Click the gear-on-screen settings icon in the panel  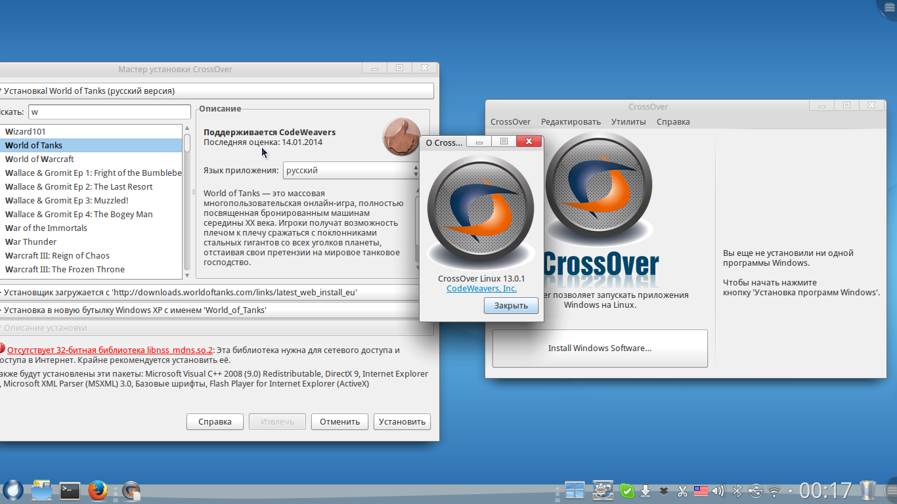point(603,490)
